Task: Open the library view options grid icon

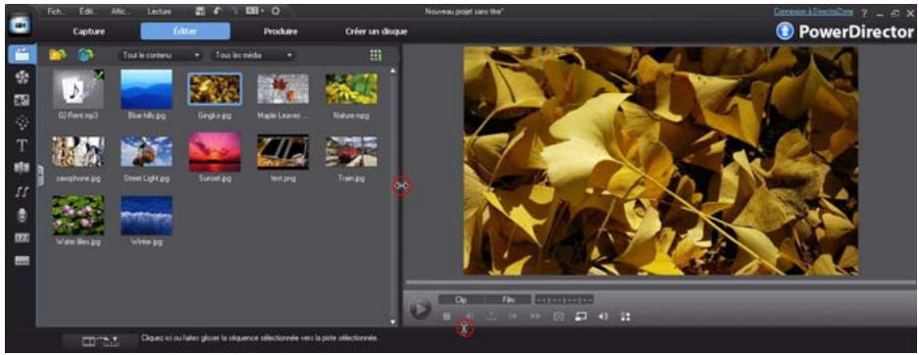Action: coord(376,55)
